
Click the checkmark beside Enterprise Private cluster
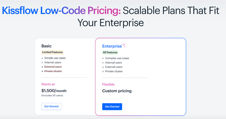point(103,72)
